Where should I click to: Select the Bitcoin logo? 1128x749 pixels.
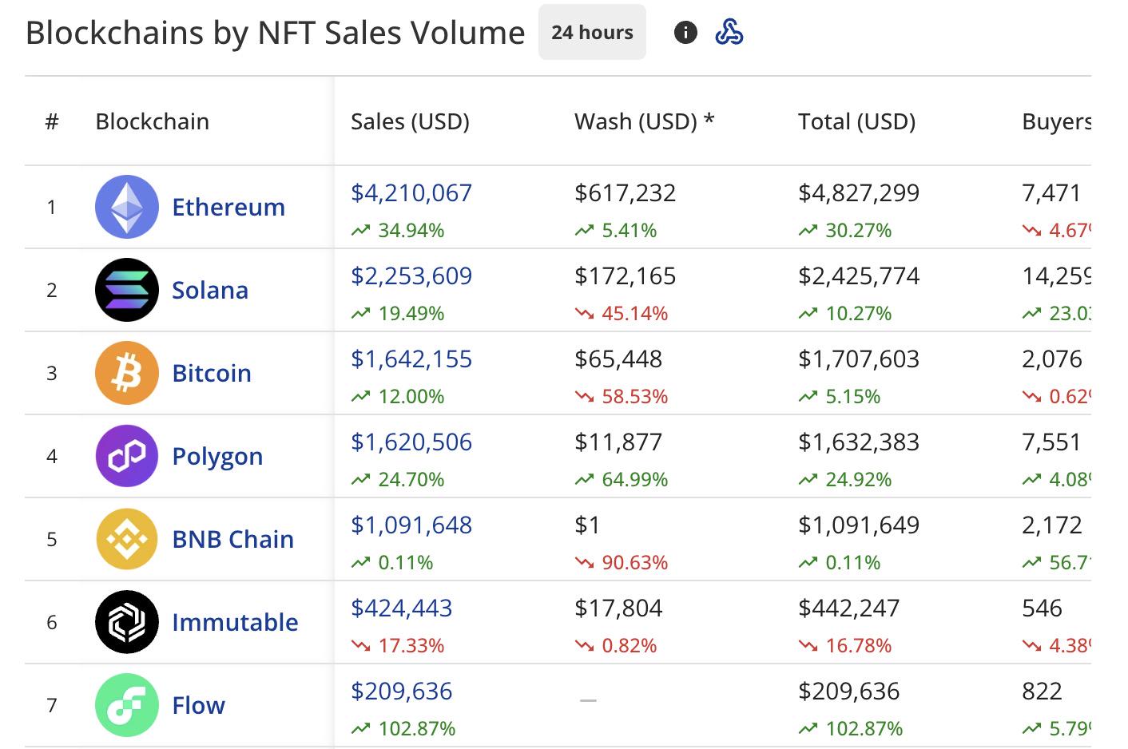tap(126, 373)
